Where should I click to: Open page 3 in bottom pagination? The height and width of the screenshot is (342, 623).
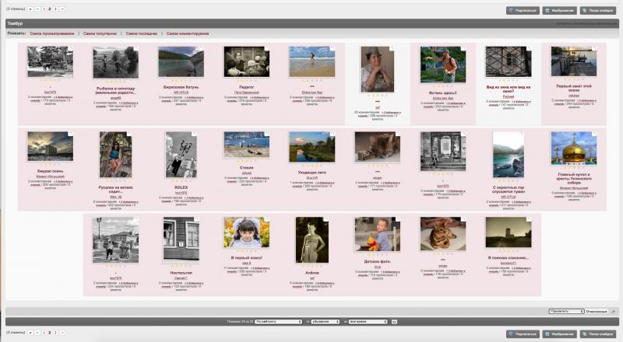tap(55, 333)
